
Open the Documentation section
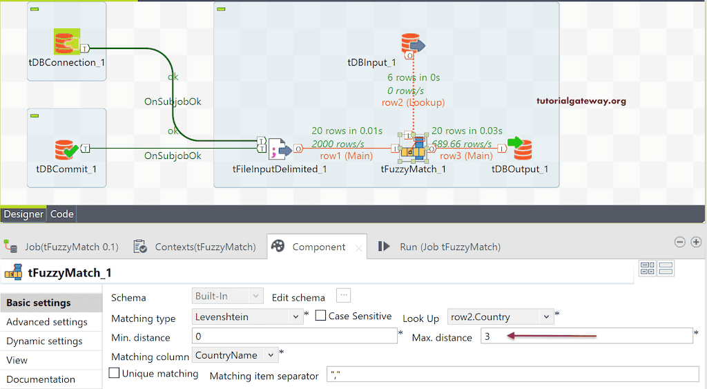[x=51, y=379]
